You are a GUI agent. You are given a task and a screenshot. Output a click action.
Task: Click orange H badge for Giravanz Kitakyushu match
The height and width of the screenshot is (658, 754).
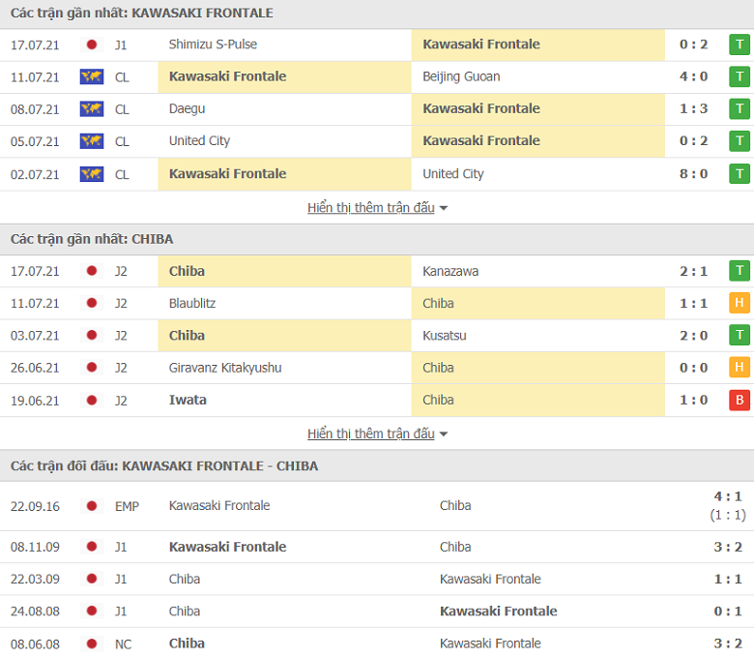click(x=739, y=368)
